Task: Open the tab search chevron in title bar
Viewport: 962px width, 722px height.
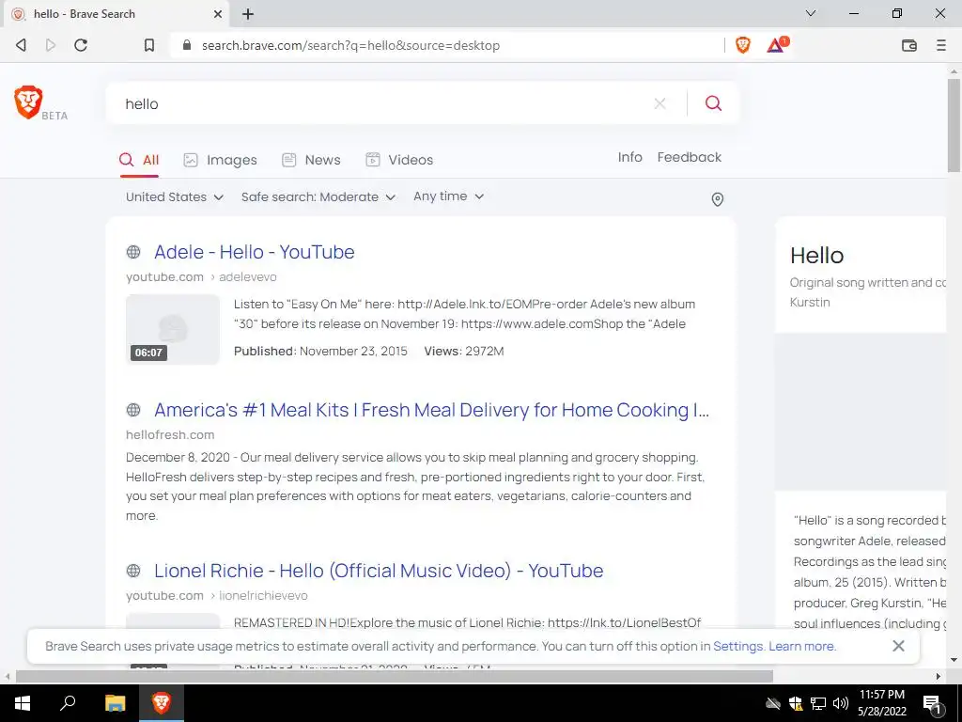Action: tap(811, 13)
